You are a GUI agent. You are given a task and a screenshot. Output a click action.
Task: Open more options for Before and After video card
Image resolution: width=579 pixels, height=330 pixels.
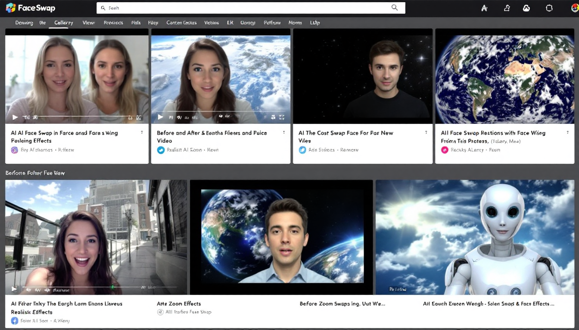pos(284,133)
